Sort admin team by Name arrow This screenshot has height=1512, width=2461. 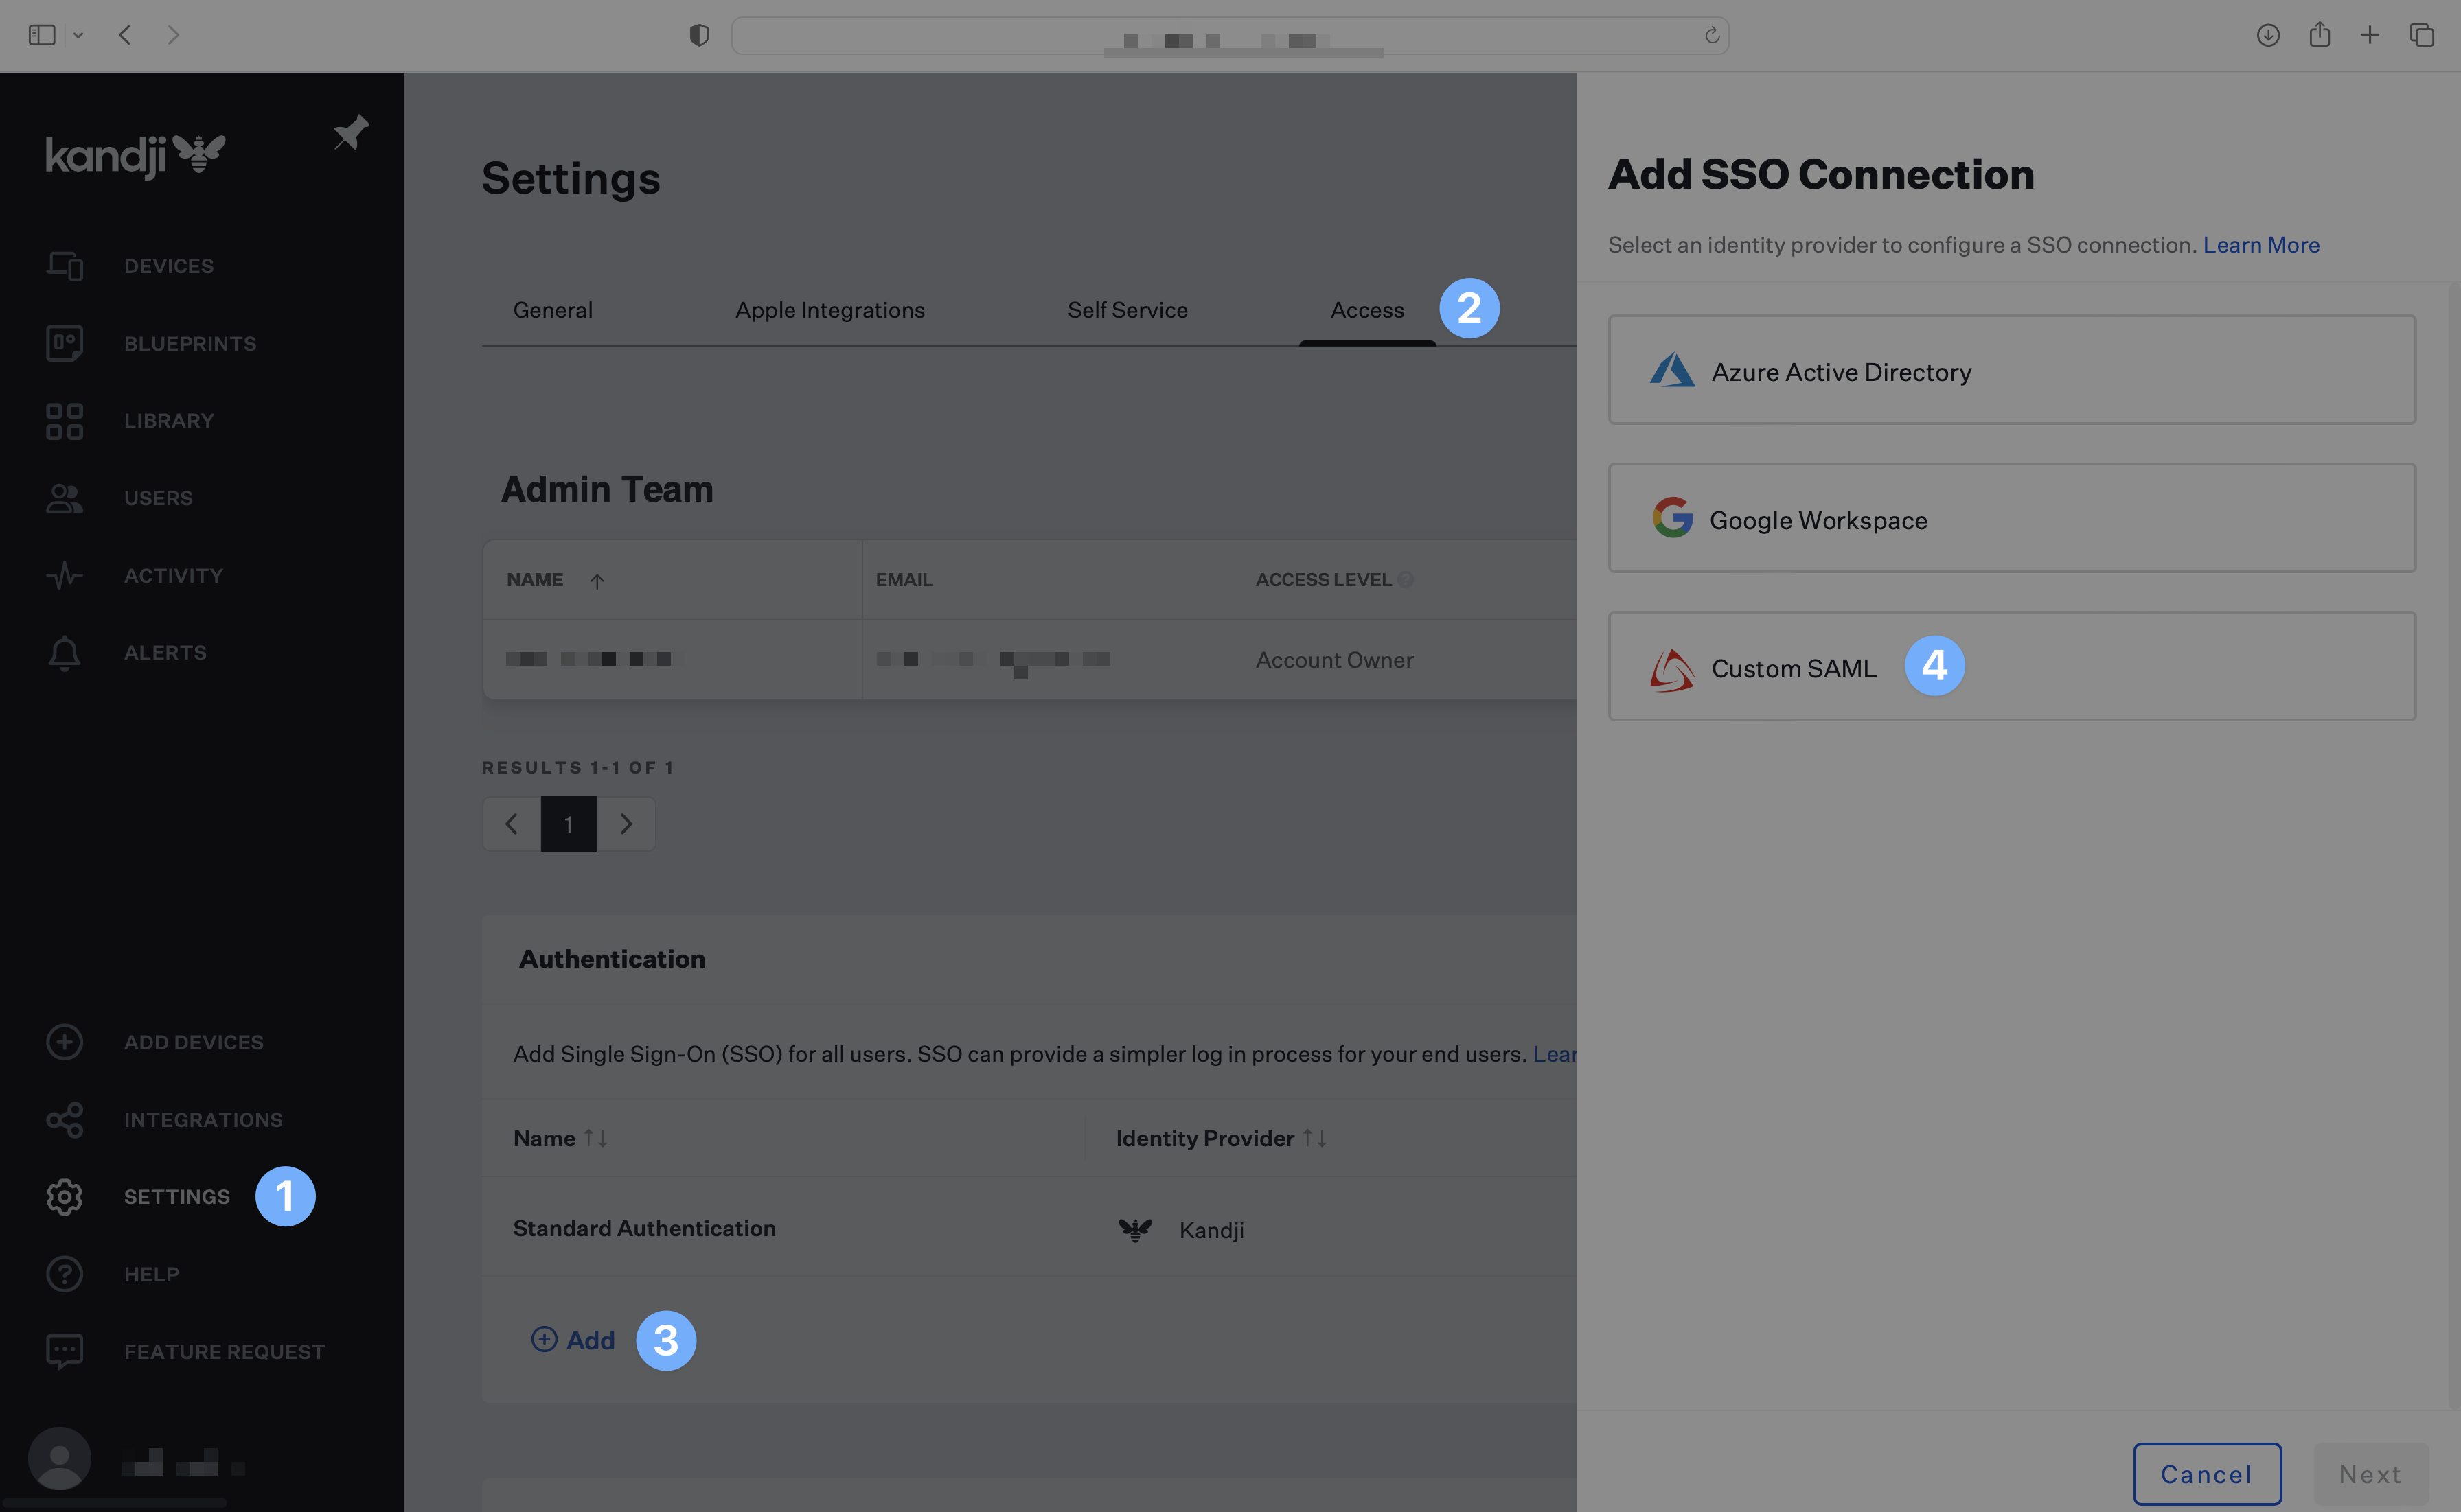click(596, 581)
